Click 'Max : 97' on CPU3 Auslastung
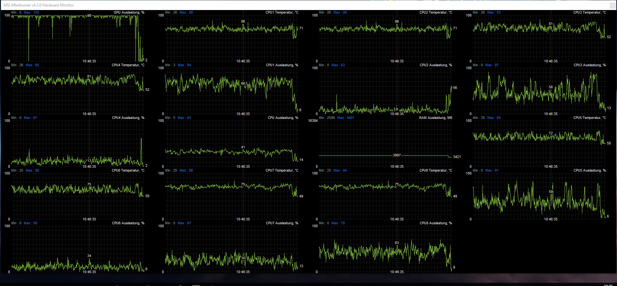Viewport: 617px width, 286px height. pyautogui.click(x=492, y=65)
